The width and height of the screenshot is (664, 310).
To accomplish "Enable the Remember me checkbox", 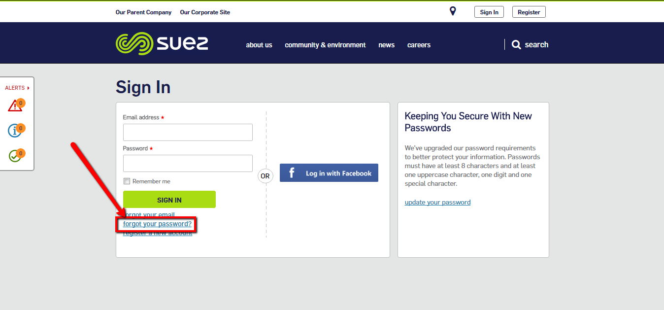I will tap(127, 181).
